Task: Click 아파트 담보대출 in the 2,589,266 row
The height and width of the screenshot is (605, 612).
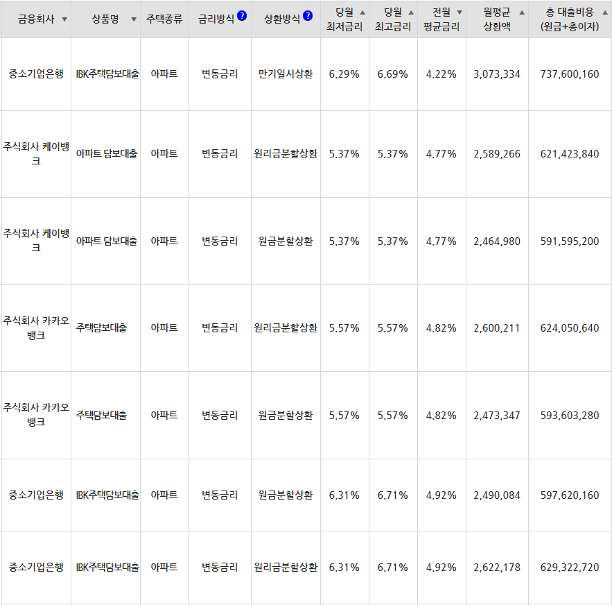Action: coord(107,153)
